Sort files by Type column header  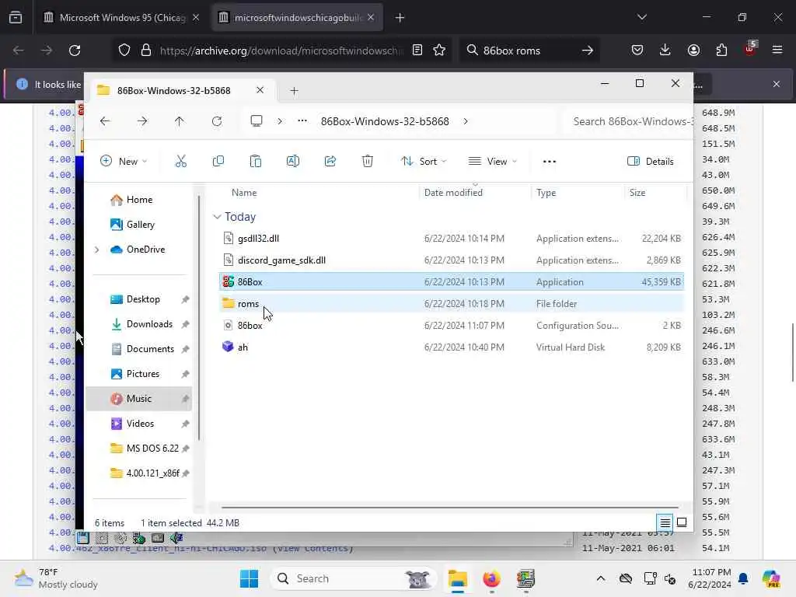546,193
